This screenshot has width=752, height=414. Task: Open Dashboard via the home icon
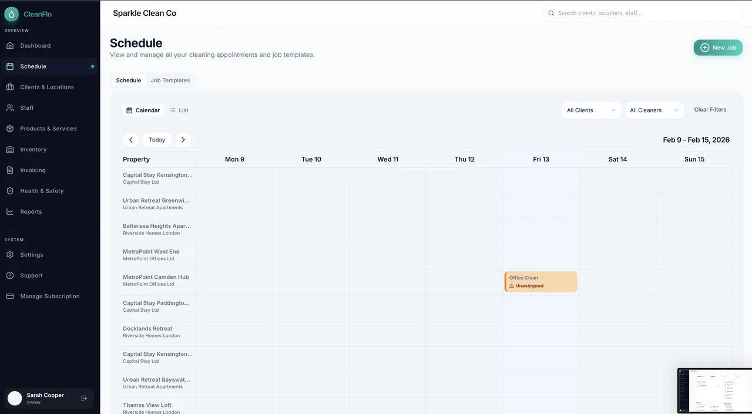pyautogui.click(x=10, y=46)
